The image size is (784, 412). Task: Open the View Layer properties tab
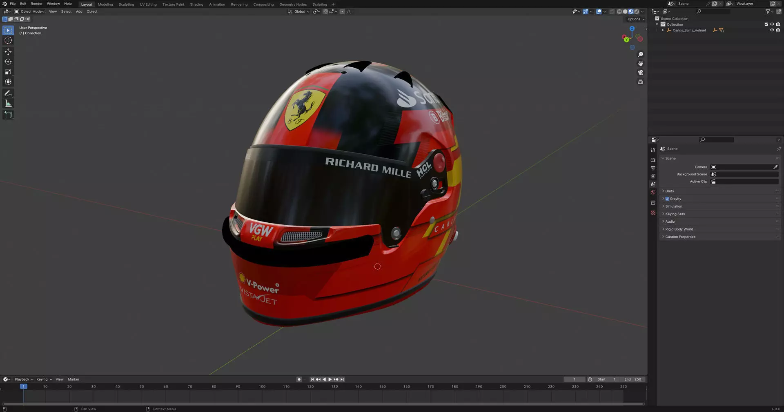click(x=653, y=176)
